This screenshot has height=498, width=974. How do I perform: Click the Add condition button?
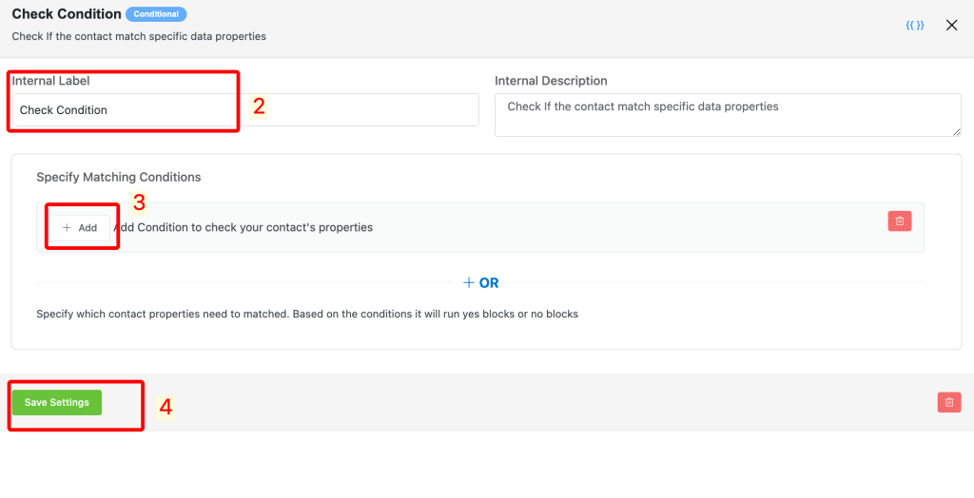pyautogui.click(x=80, y=228)
